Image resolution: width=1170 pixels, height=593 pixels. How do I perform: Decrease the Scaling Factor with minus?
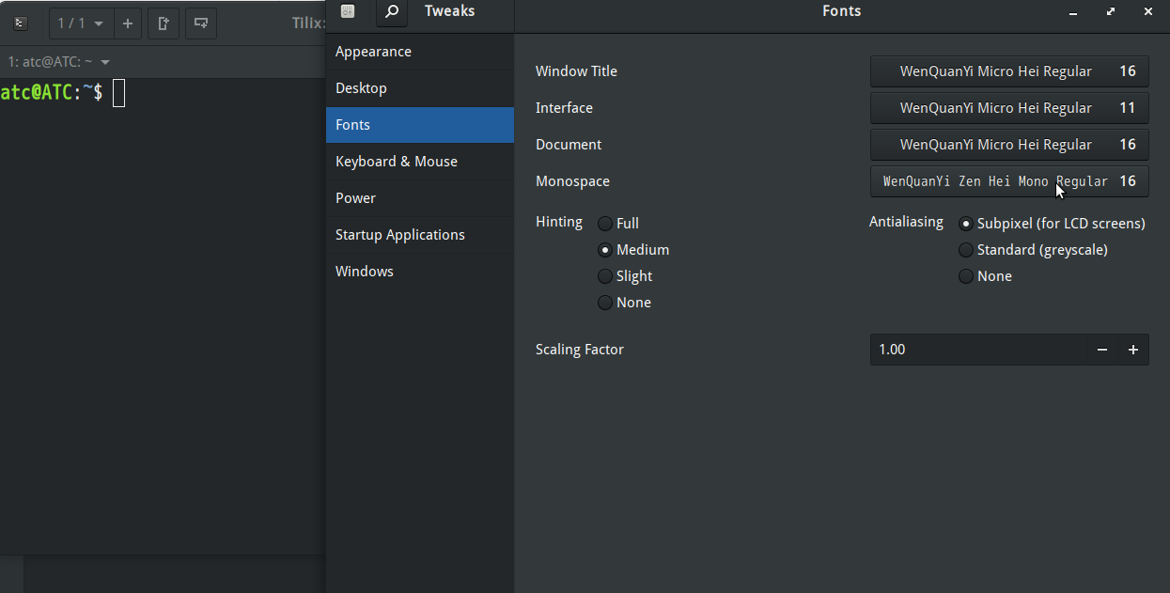pos(1102,350)
